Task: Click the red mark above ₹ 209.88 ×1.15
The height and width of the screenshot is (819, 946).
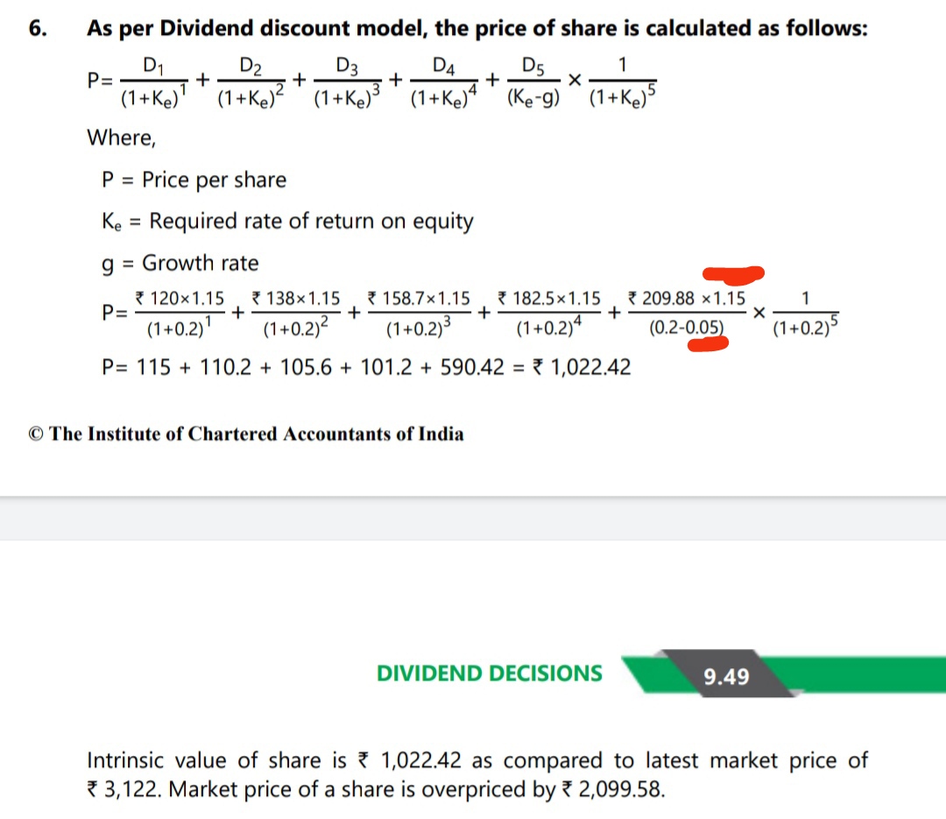Action: point(733,275)
